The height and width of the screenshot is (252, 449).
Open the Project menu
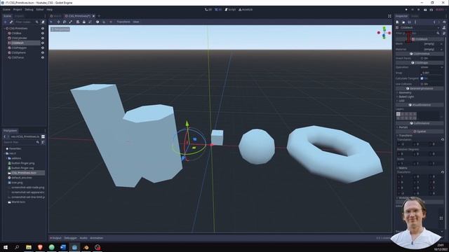point(18,9)
